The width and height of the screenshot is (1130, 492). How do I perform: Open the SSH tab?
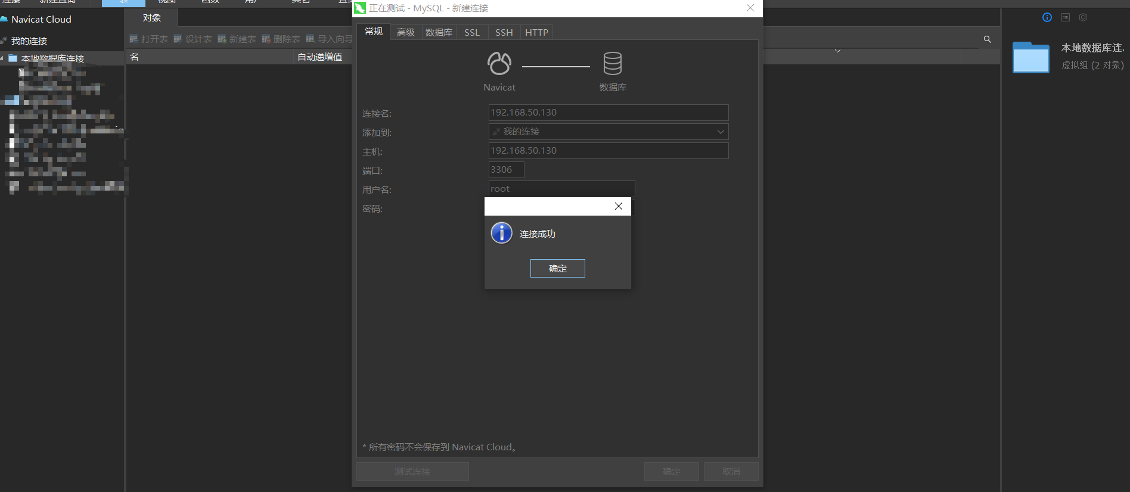pyautogui.click(x=504, y=32)
